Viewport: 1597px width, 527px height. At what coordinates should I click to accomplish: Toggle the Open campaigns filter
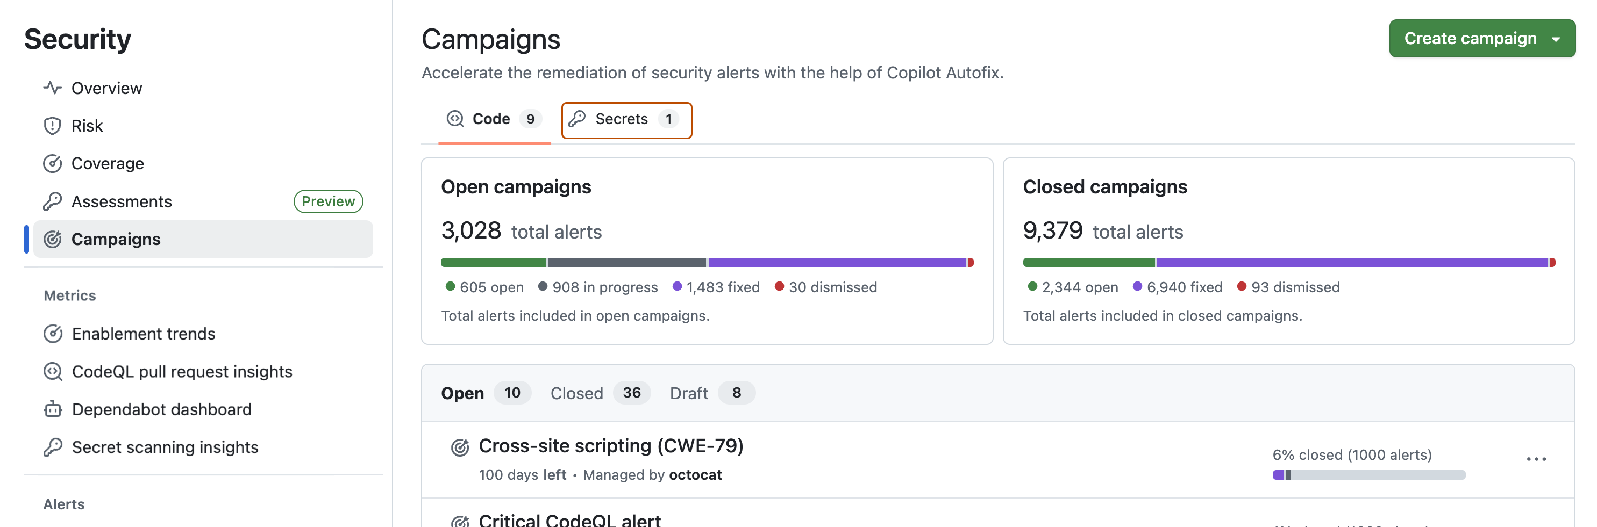click(462, 393)
